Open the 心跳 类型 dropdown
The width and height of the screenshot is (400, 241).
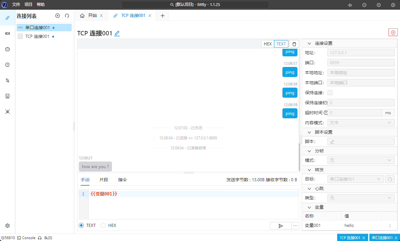click(361, 198)
